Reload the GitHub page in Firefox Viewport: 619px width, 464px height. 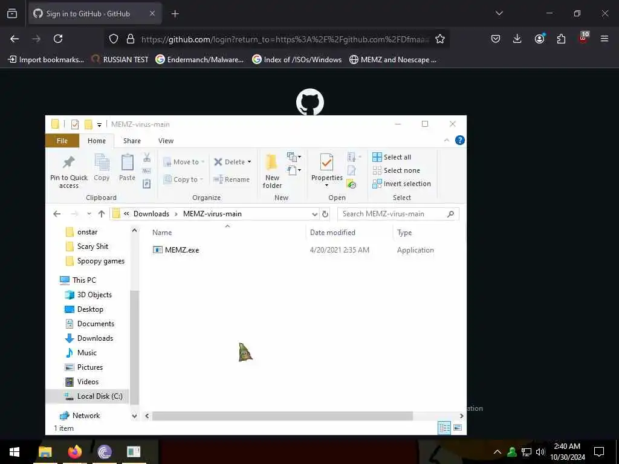[x=58, y=39]
